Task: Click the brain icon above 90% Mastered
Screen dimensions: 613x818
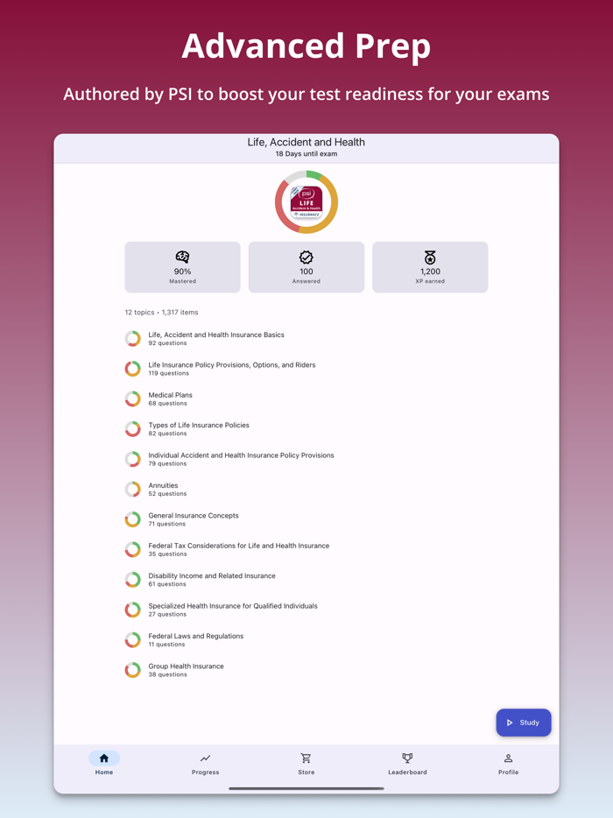Action: click(183, 257)
